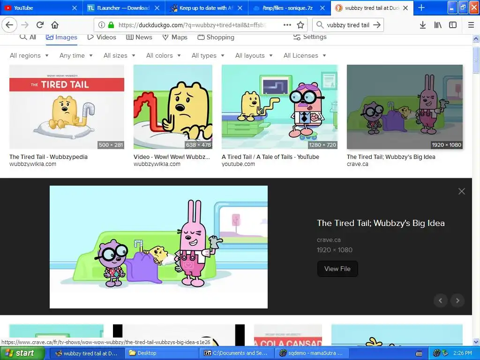The image size is (480, 360).
Task: Switch to the TLauncher Download tab
Action: pyautogui.click(x=124, y=8)
